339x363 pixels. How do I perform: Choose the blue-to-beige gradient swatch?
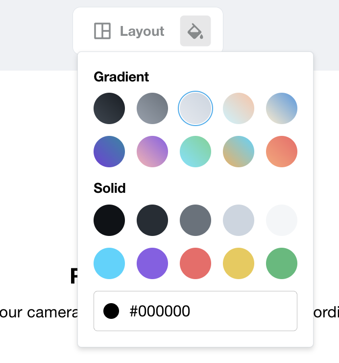coord(282,108)
